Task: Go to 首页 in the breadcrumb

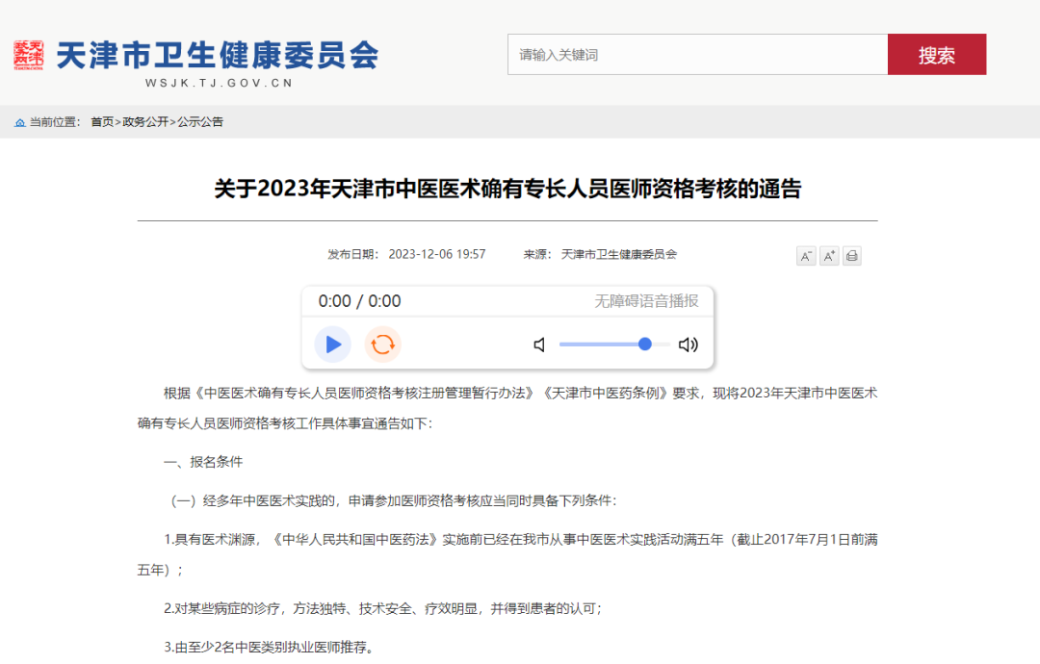Action: 101,122
